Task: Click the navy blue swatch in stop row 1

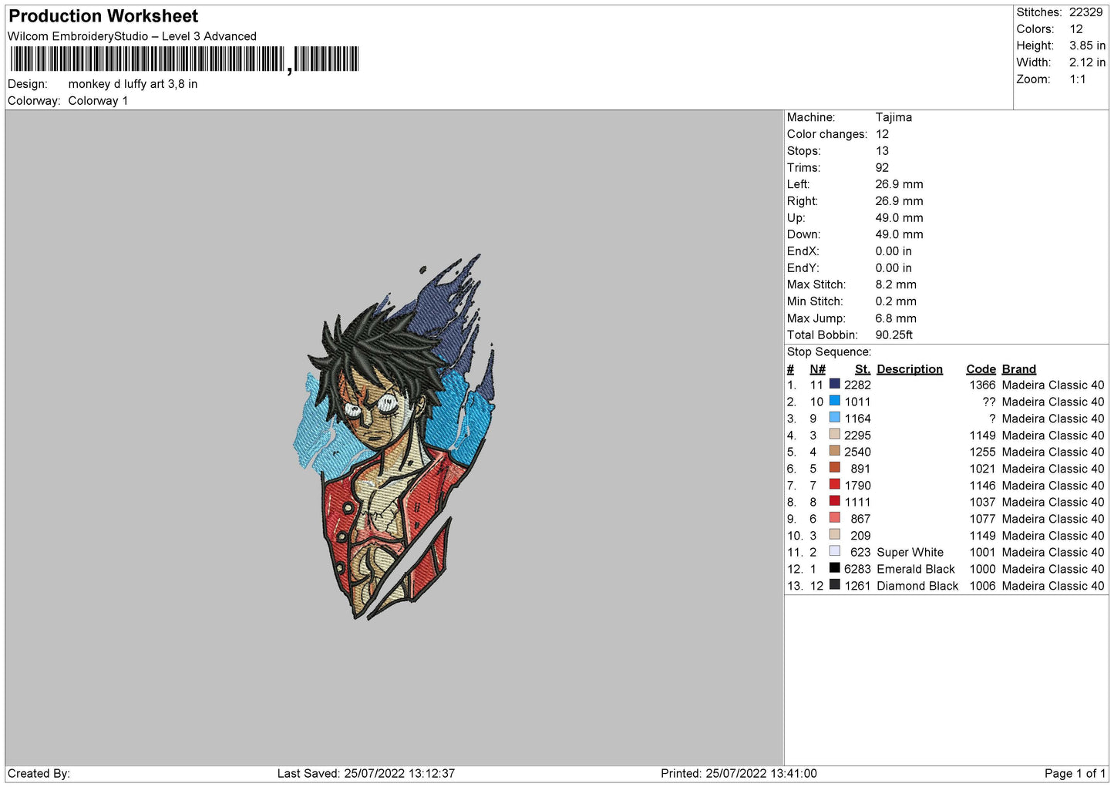Action: (834, 384)
